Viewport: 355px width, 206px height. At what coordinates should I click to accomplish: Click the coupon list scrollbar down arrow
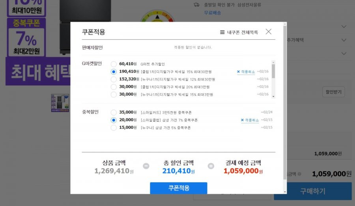pos(273,97)
